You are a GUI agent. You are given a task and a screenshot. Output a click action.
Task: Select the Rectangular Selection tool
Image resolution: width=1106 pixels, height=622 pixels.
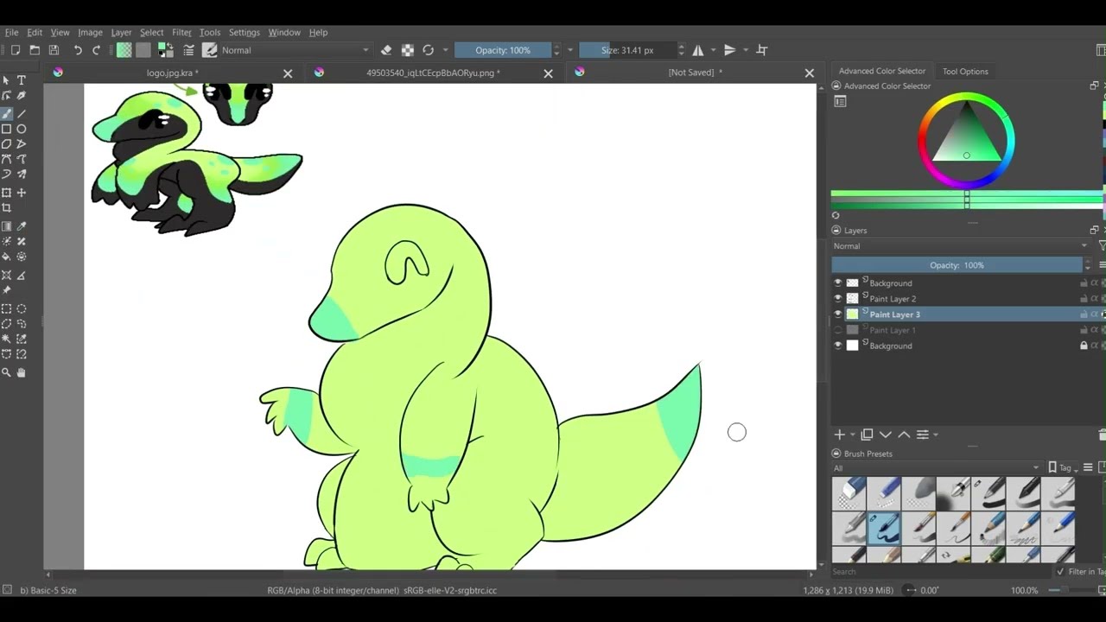coord(6,308)
